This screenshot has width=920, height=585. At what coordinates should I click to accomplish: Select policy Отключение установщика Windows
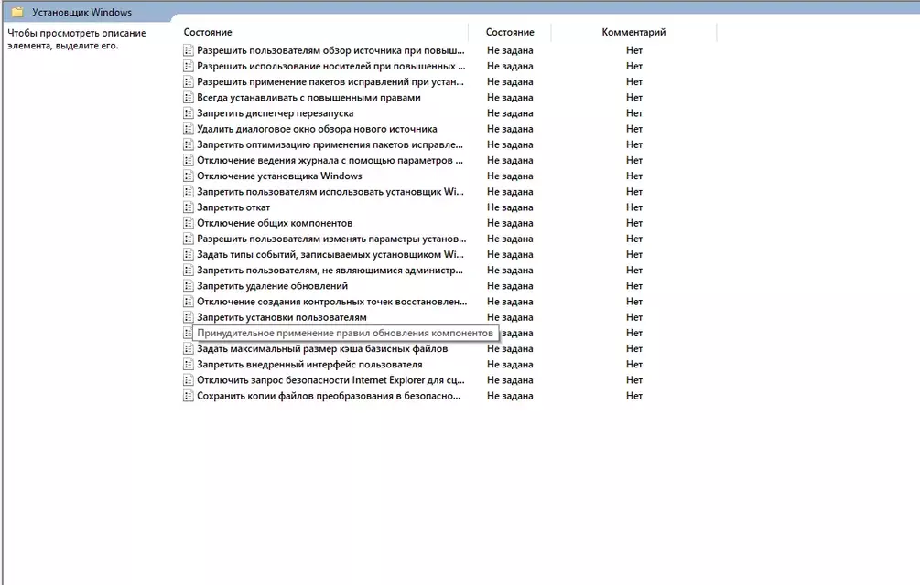279,176
